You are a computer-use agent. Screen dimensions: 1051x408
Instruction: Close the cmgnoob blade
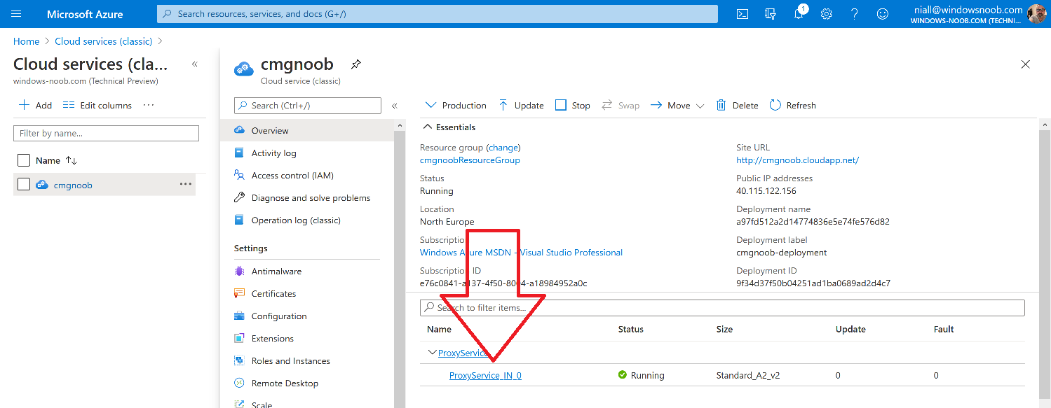1026,64
